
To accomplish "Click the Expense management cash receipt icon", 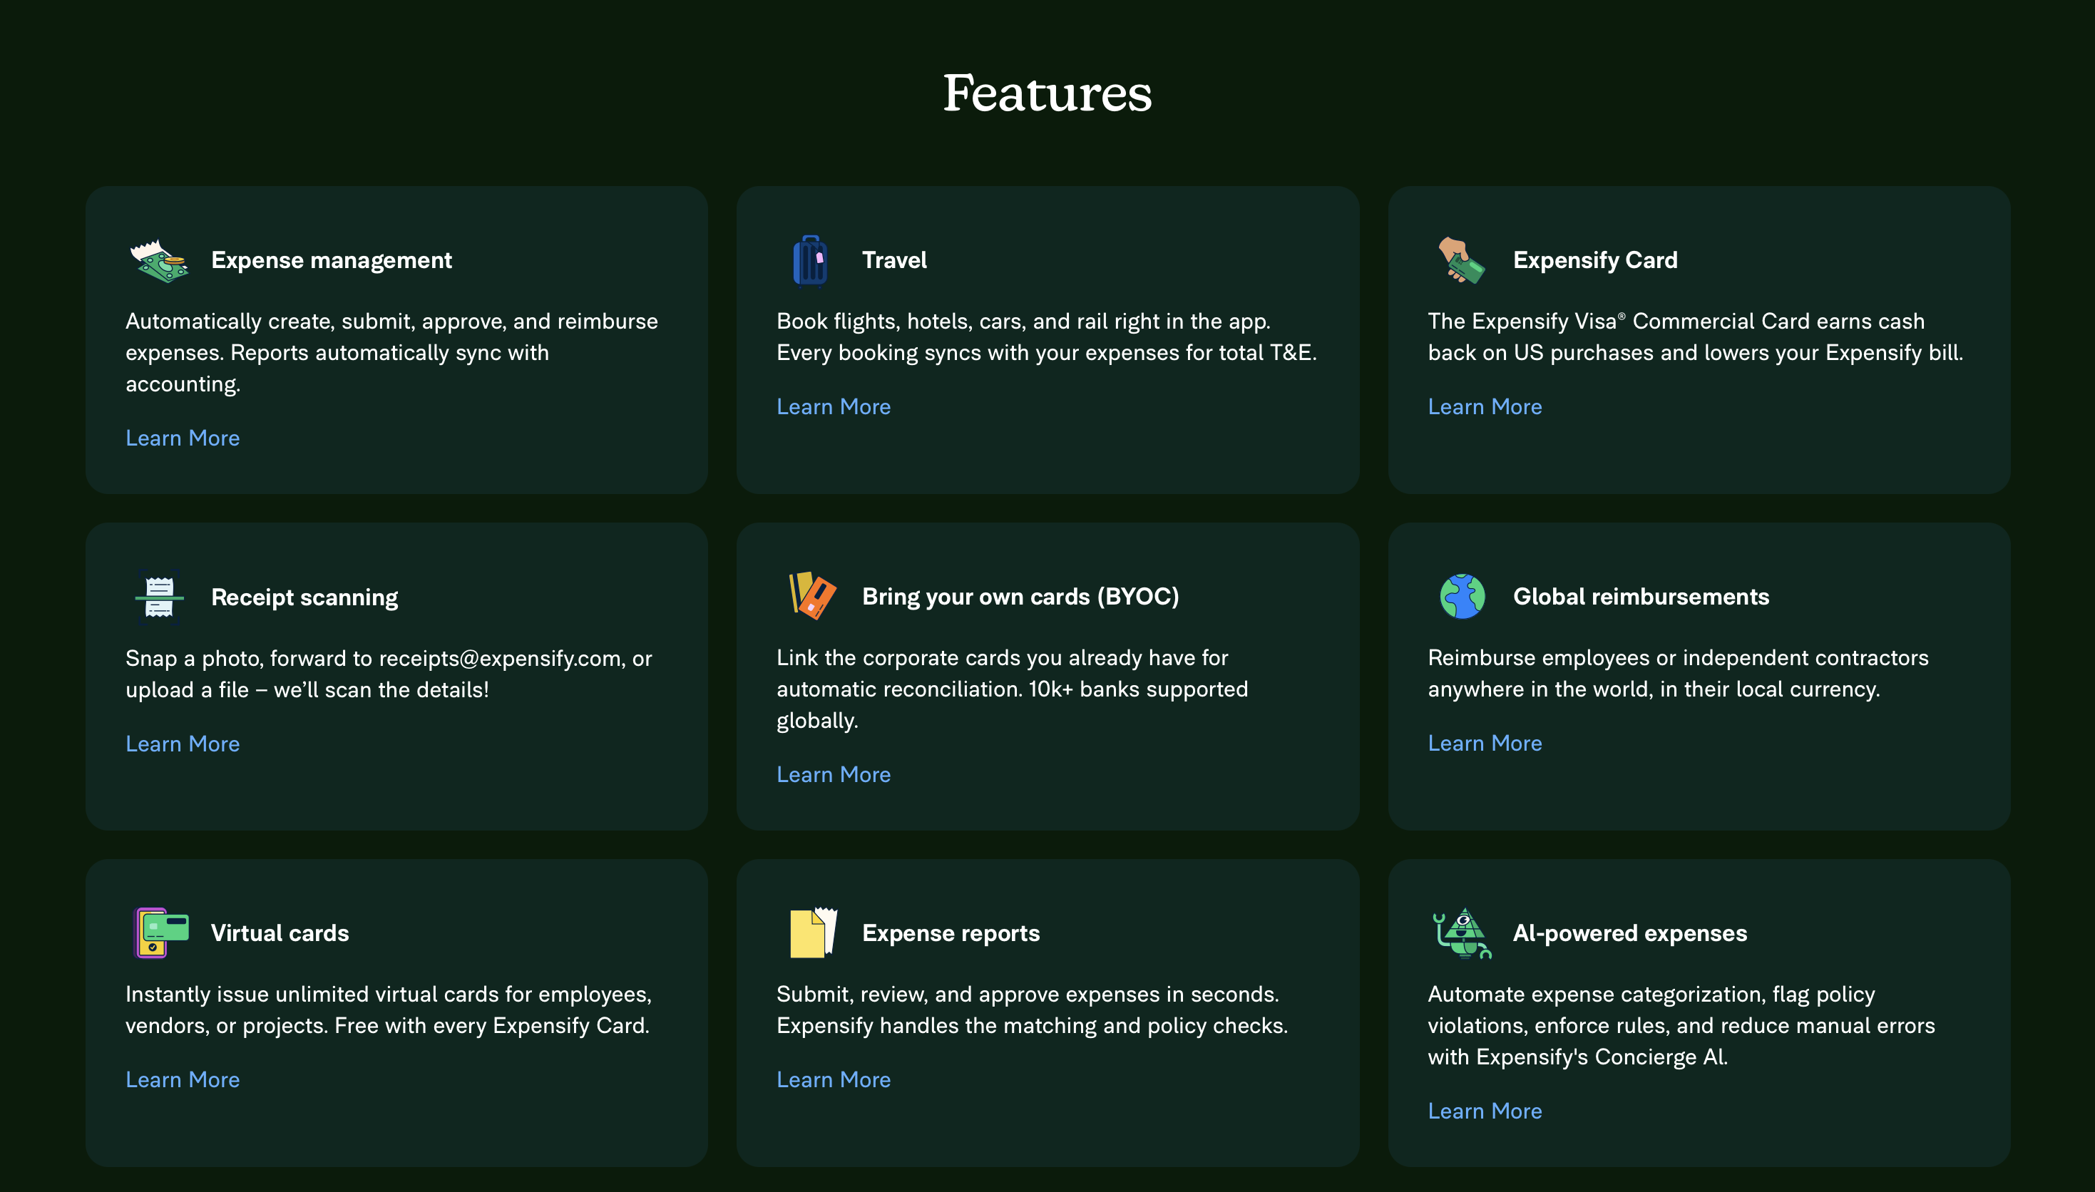I will pyautogui.click(x=160, y=261).
